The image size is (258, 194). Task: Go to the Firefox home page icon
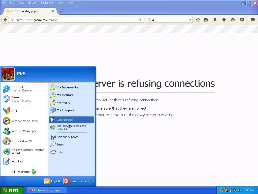(x=224, y=20)
